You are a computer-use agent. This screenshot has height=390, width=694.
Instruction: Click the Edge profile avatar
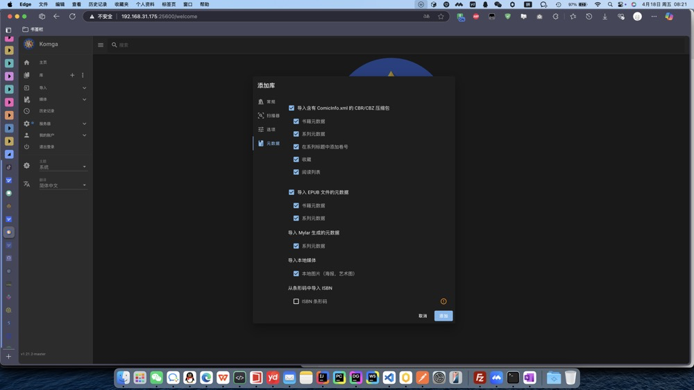coord(637,17)
